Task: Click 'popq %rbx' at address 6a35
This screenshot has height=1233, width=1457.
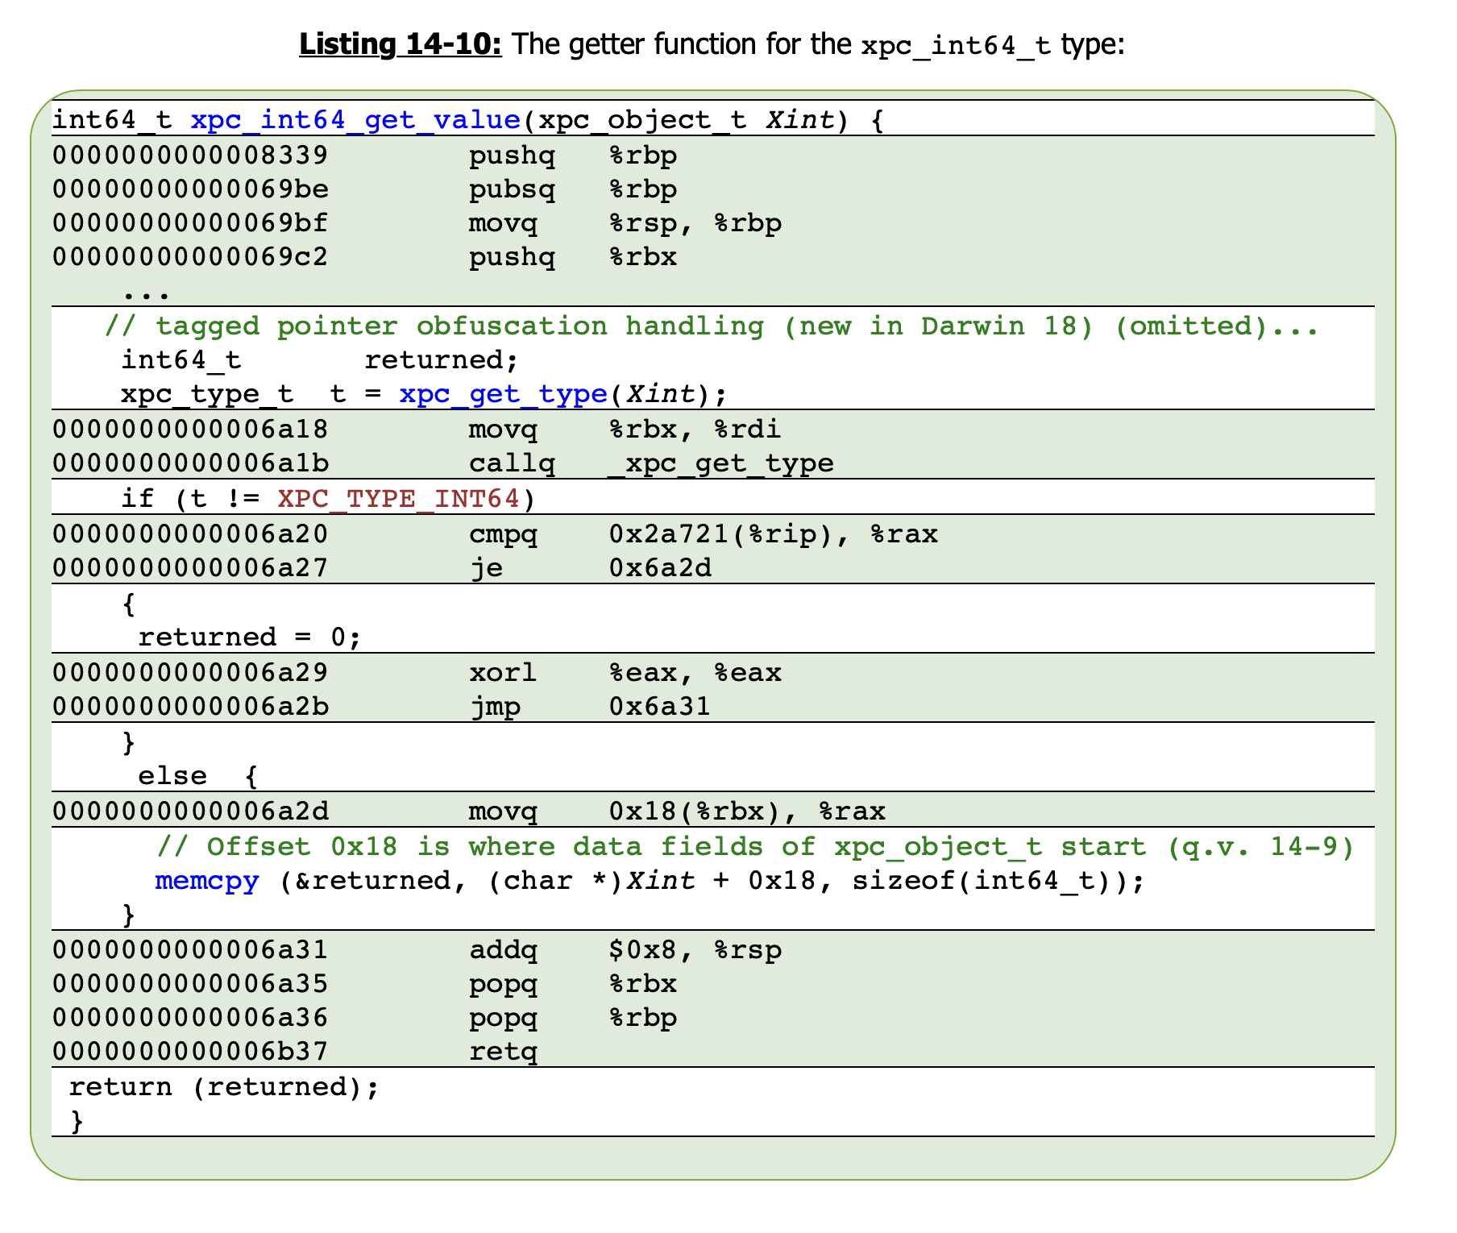Action: [573, 984]
